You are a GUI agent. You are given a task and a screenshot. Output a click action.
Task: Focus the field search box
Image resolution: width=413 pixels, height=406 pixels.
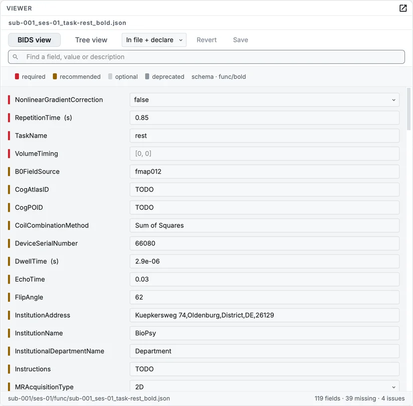coord(206,57)
